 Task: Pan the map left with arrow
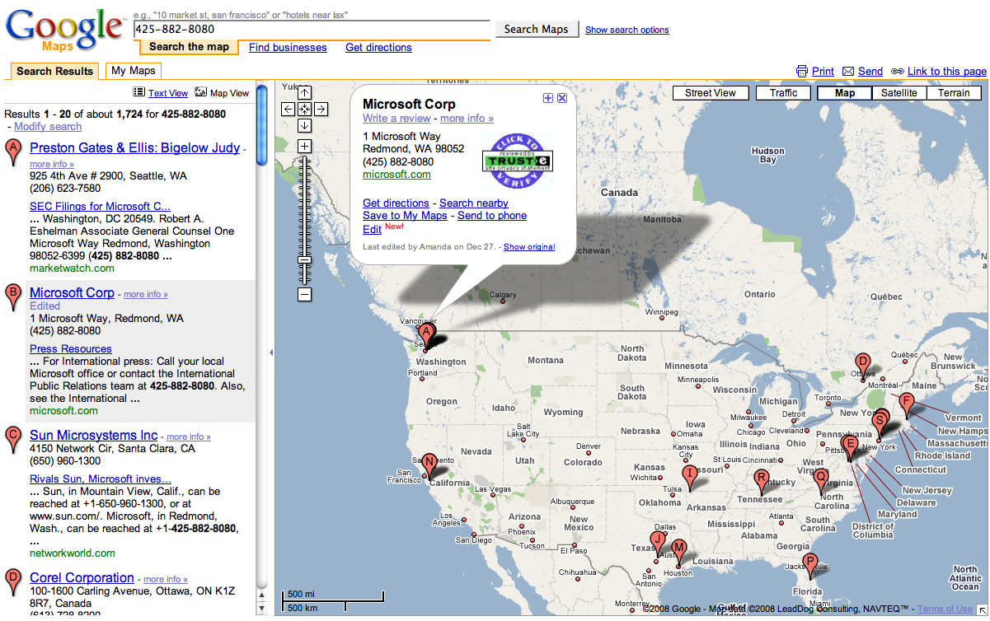288,109
